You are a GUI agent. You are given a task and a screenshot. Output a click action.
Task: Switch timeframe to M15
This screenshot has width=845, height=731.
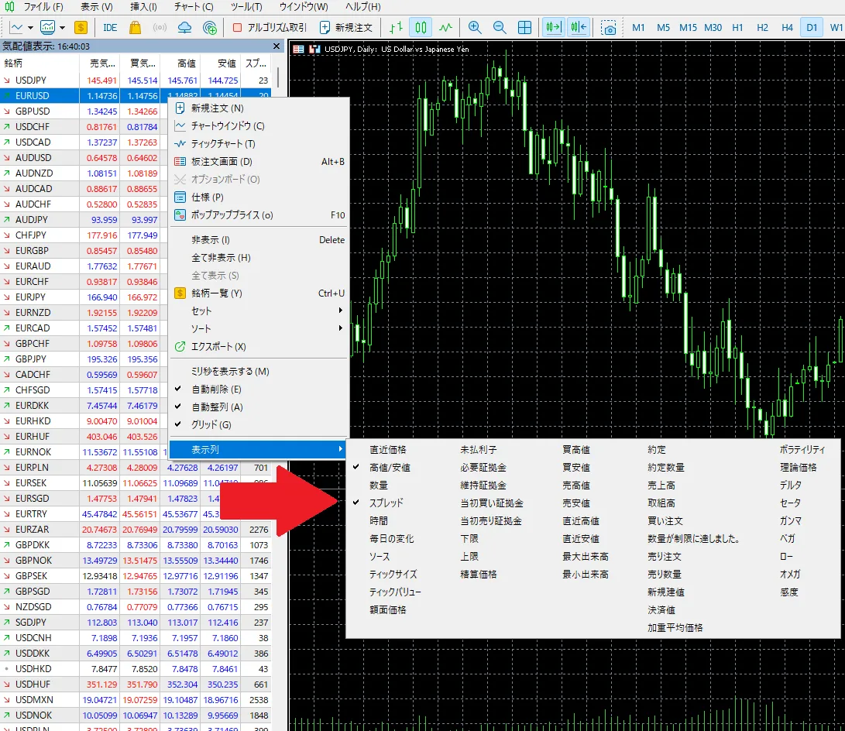(x=687, y=26)
